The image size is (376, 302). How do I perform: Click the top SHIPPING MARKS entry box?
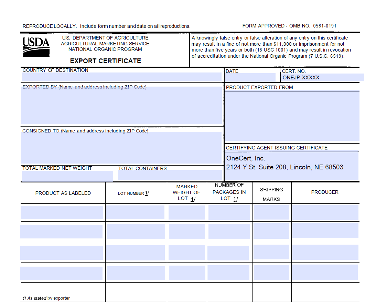pos(271,212)
